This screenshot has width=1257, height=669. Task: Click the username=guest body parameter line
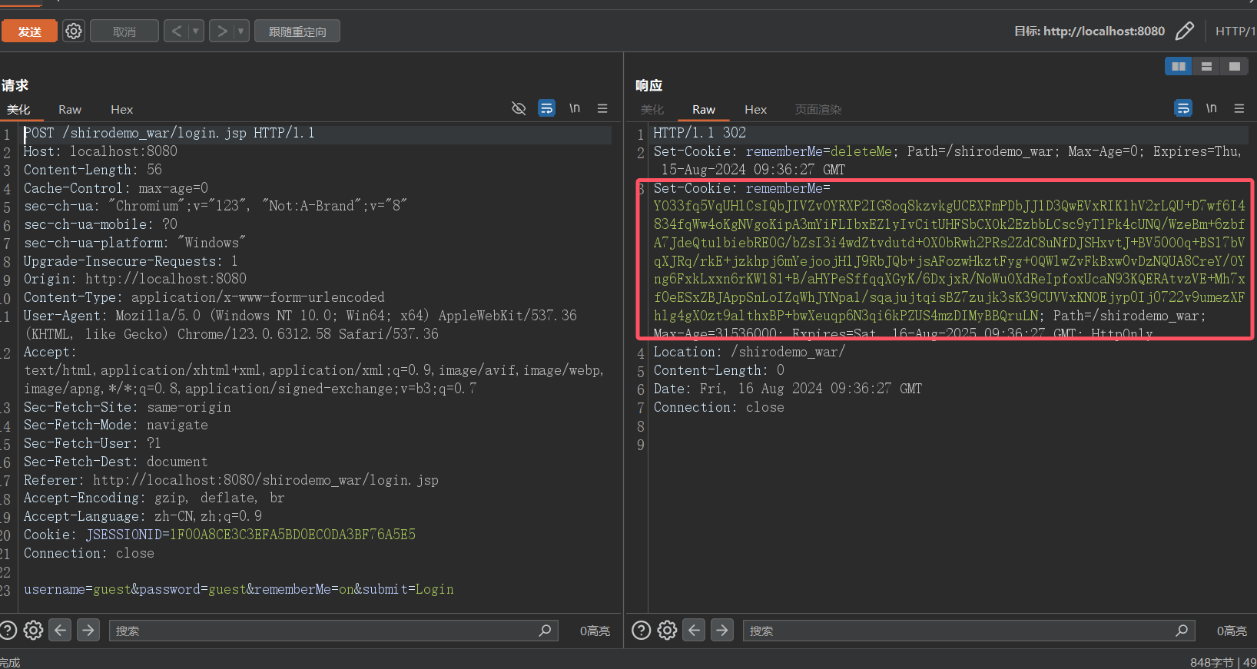239,590
